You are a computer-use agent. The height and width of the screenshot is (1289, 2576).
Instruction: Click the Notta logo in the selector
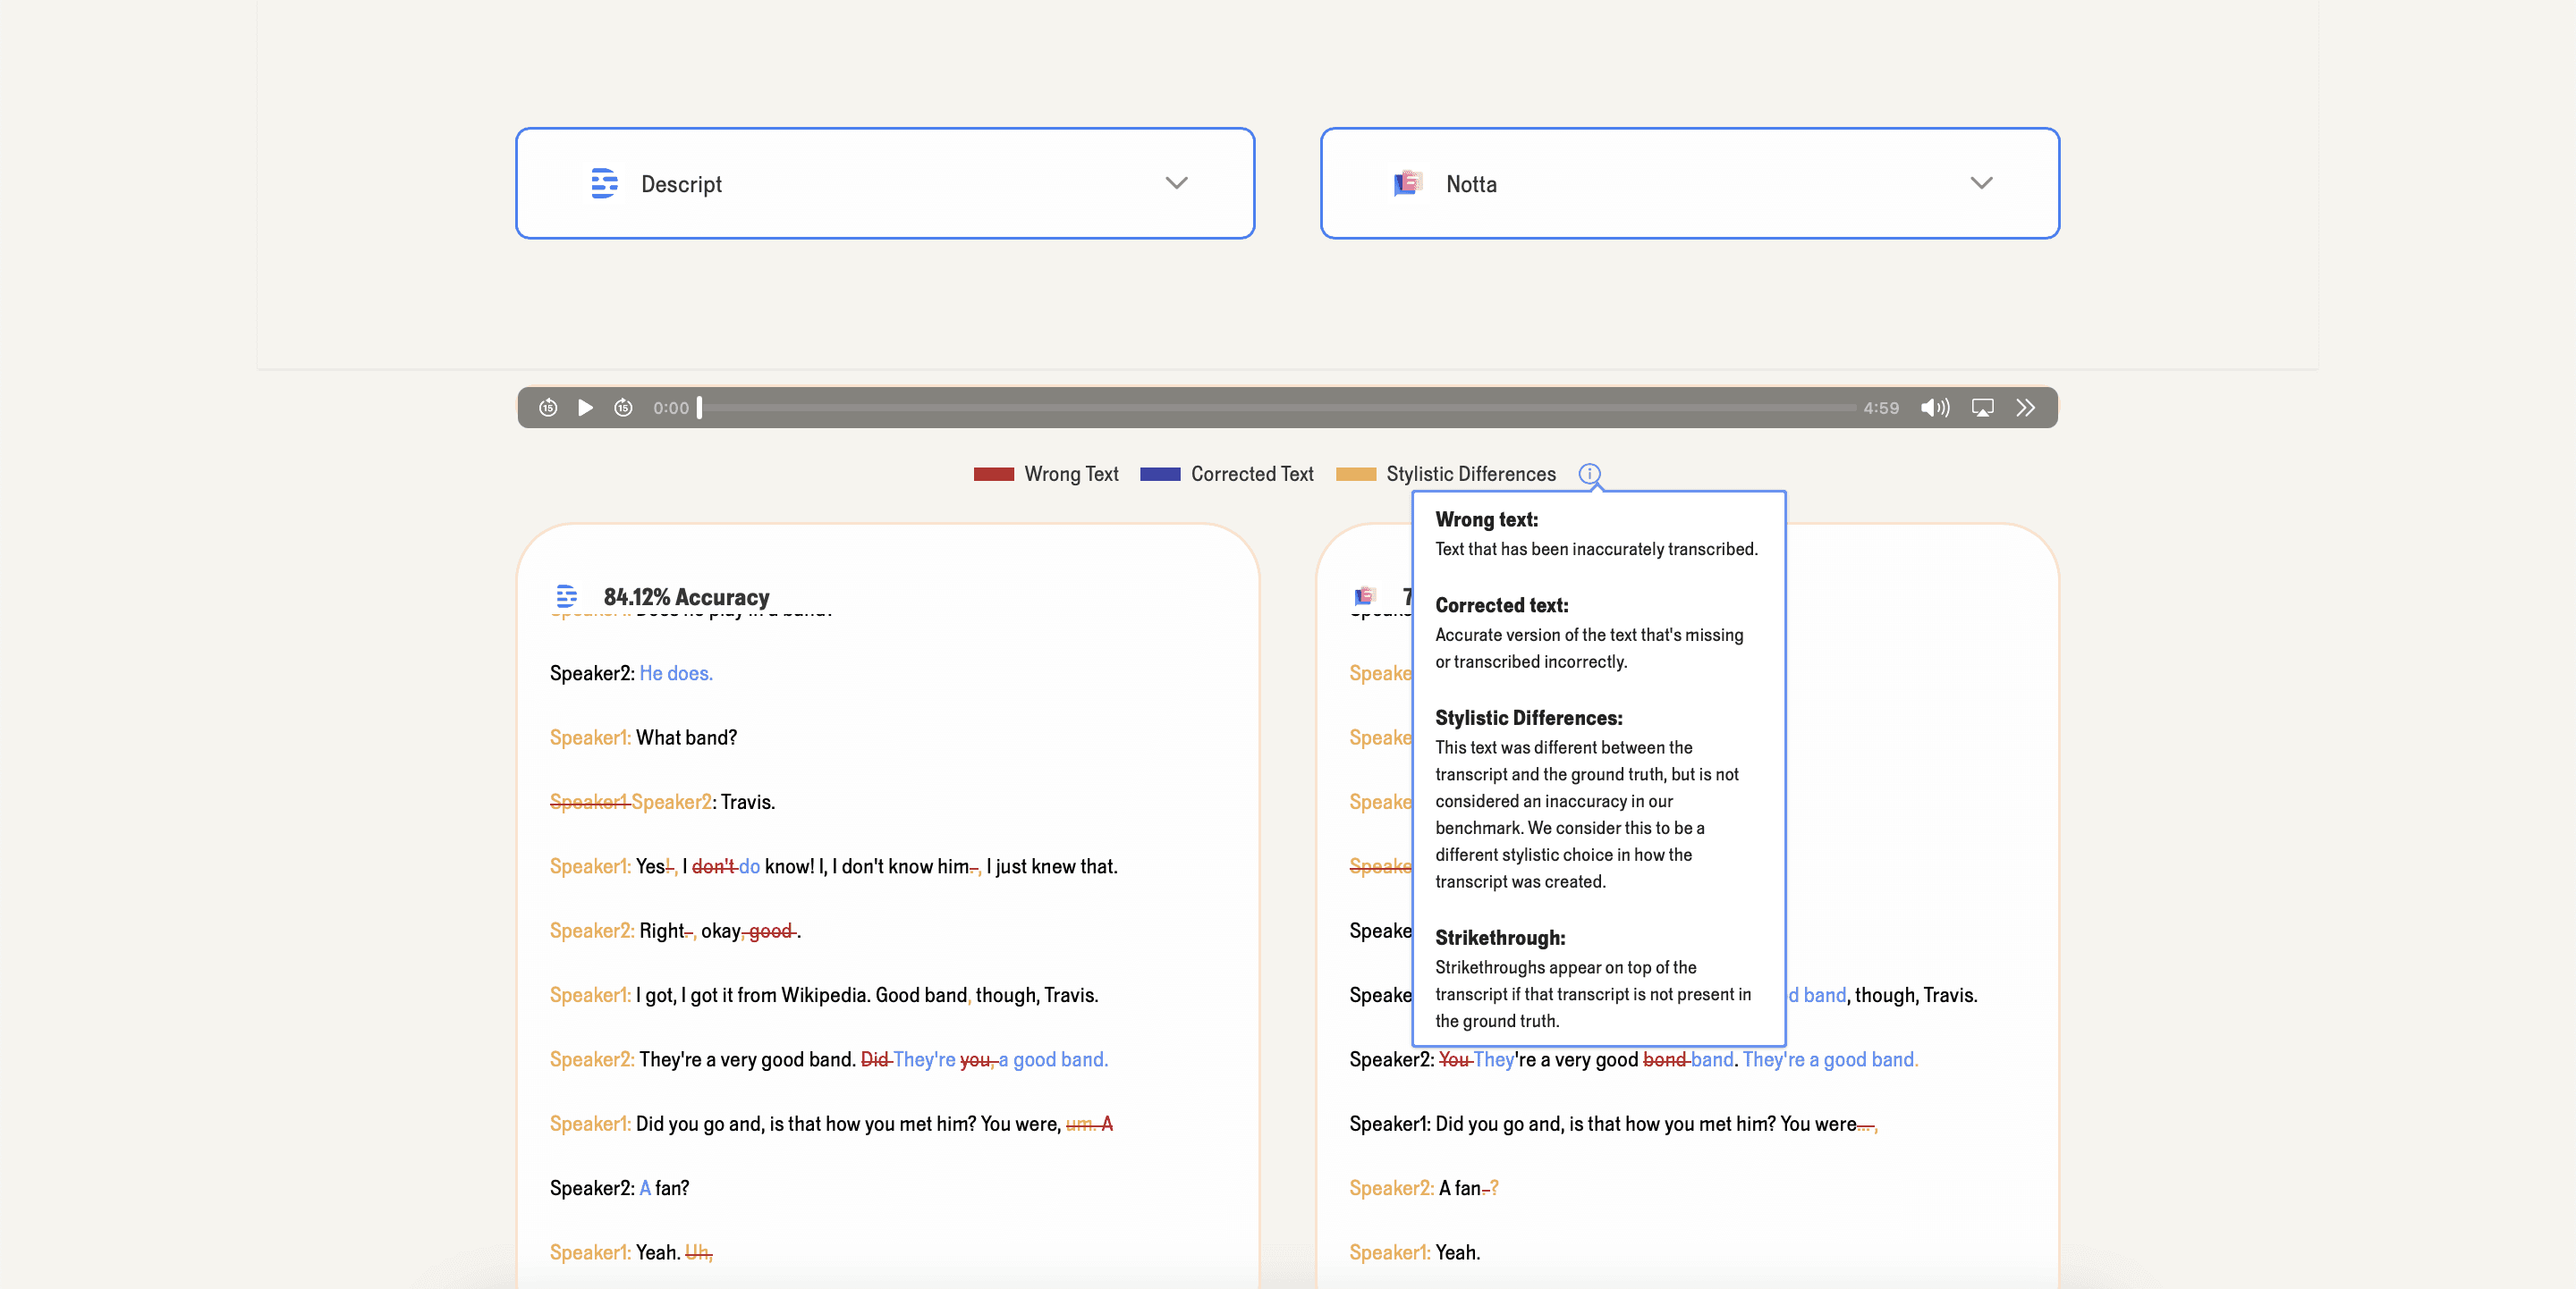pyautogui.click(x=1408, y=183)
